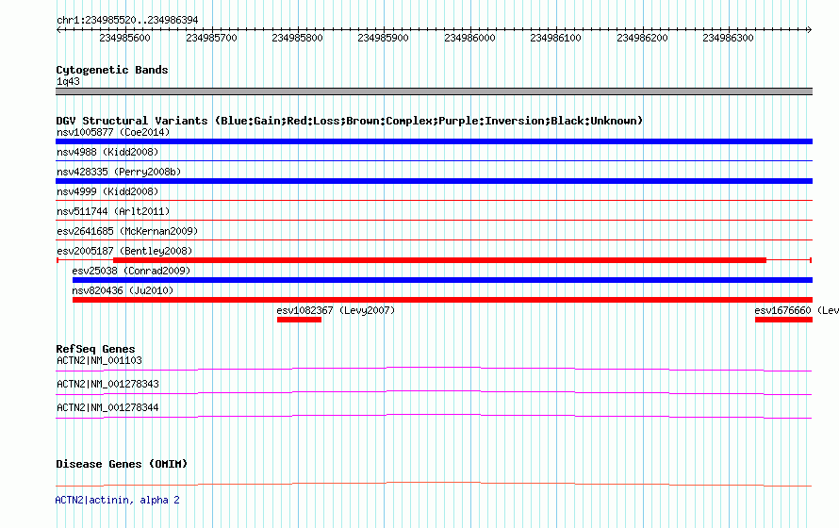Click the thin red line of esv2641685

(x=434, y=239)
